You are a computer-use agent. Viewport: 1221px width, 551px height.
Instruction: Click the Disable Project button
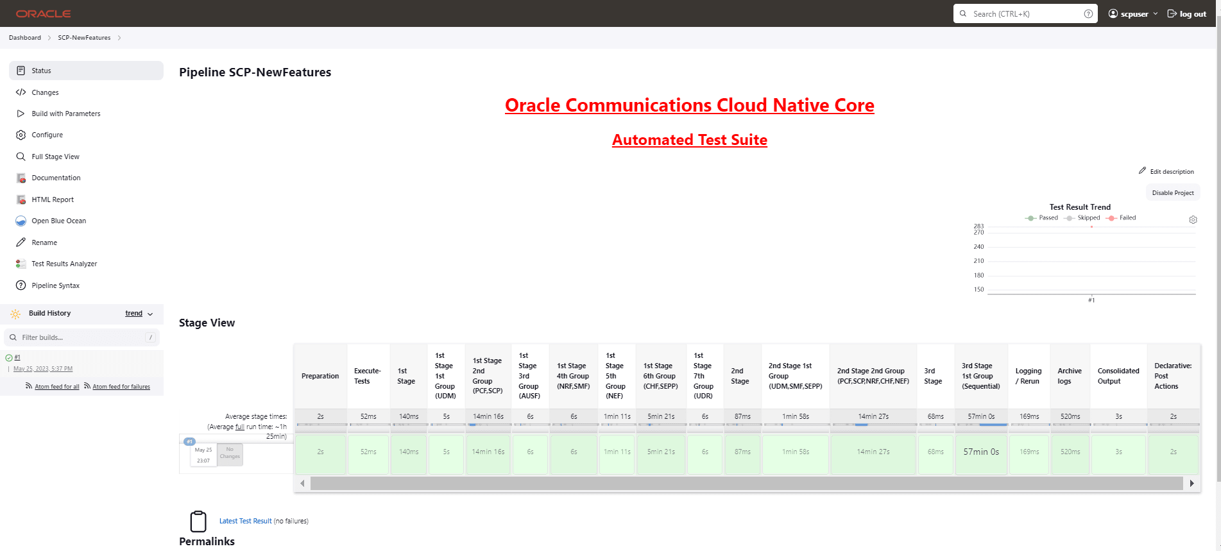pos(1173,192)
